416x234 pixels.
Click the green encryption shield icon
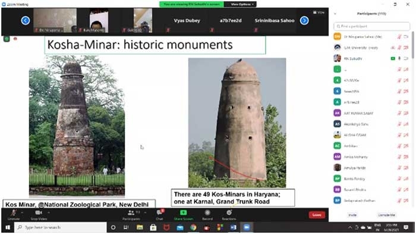(7, 39)
